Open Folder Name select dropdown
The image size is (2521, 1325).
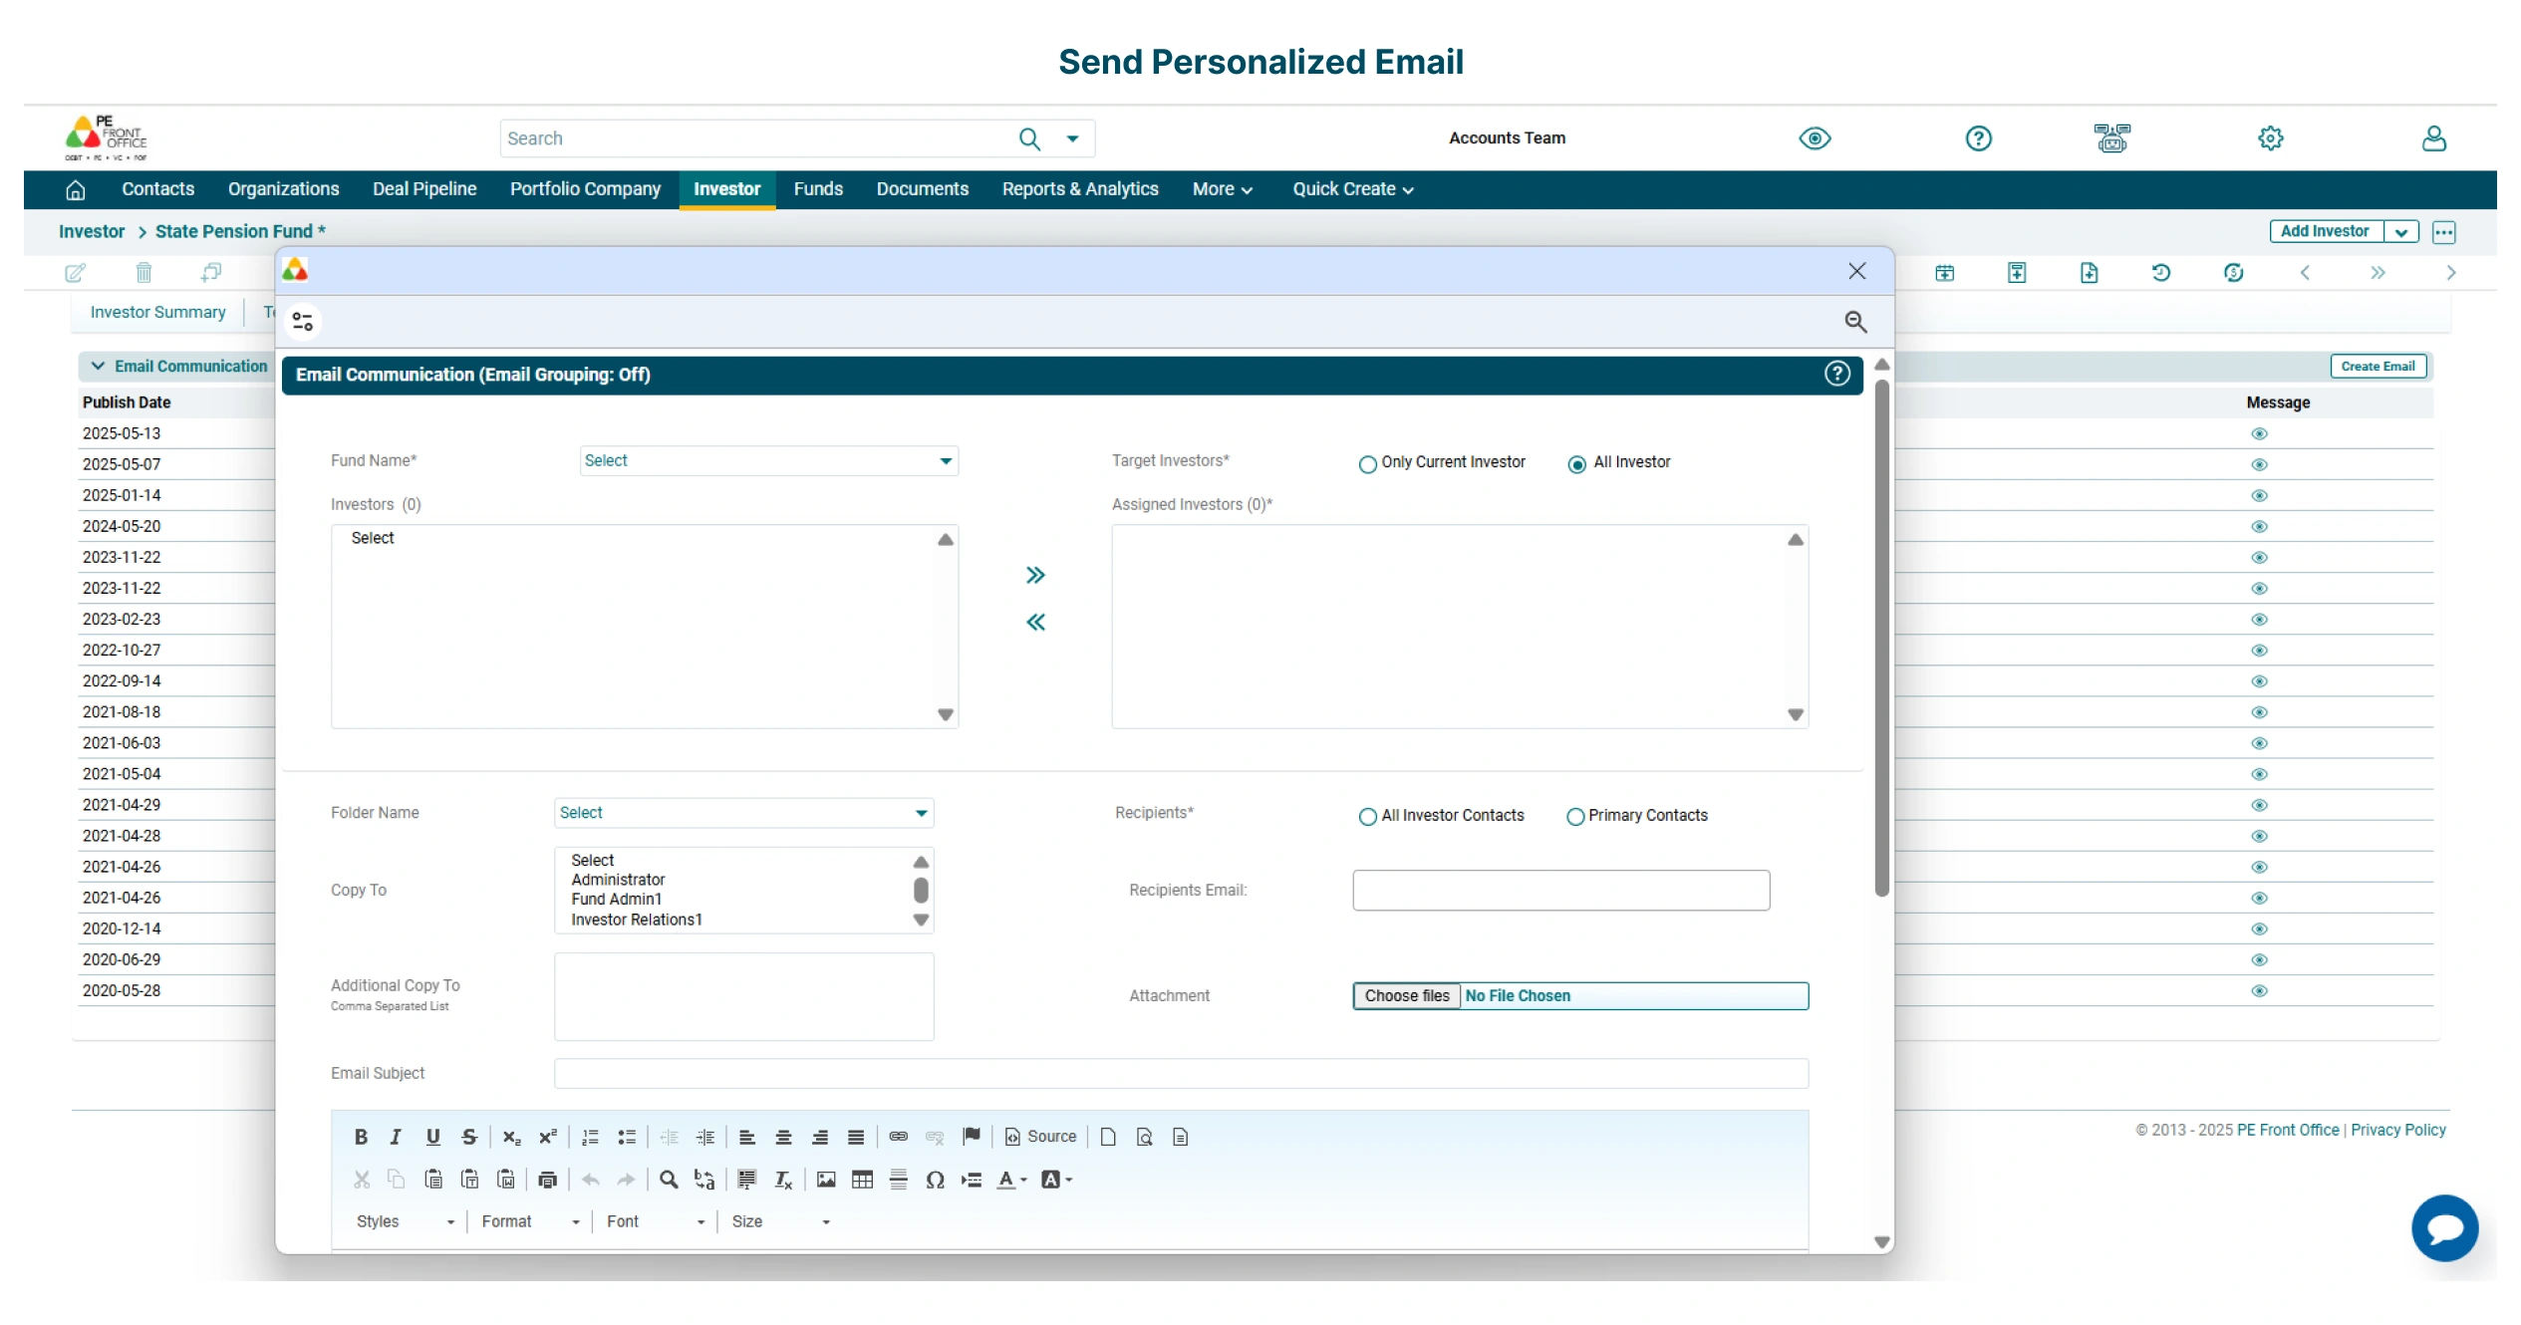[x=743, y=813]
